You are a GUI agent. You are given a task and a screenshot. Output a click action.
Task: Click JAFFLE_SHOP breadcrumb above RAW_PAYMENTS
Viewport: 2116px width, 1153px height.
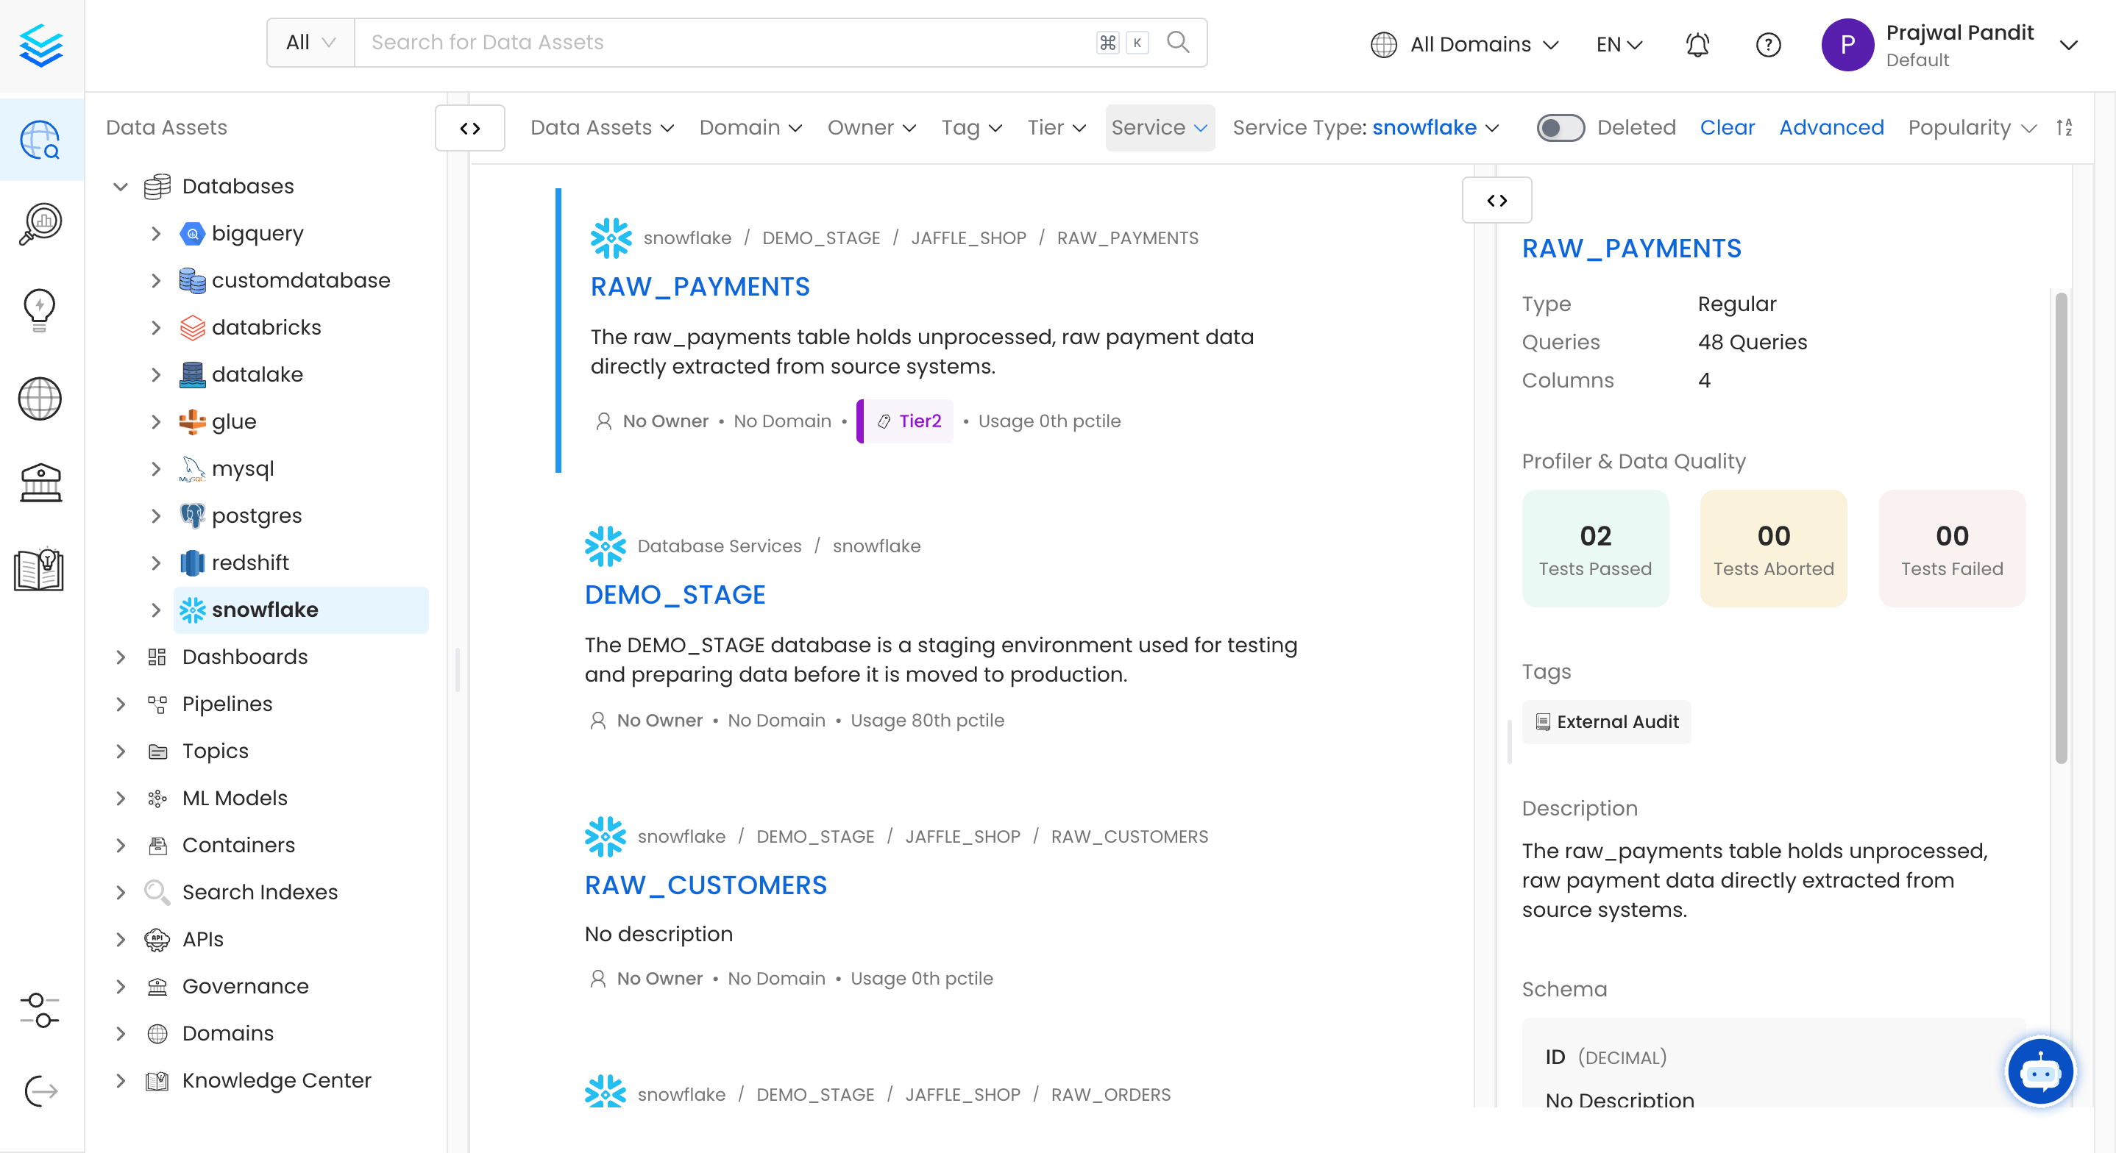click(x=968, y=238)
